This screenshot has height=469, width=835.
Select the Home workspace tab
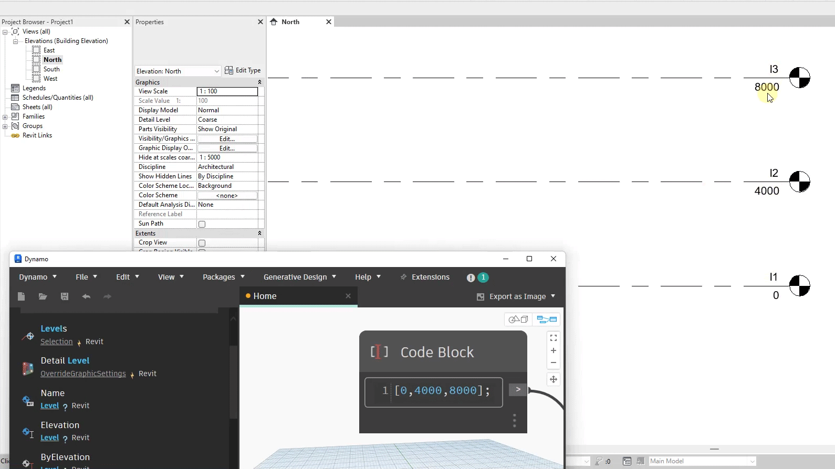pos(298,296)
